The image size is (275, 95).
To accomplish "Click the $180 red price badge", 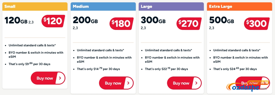I will 121,24.
